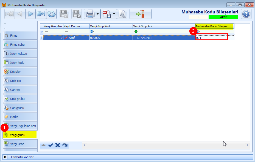Click the exit door icon
Screen dimensions: 255x162
point(141,14)
